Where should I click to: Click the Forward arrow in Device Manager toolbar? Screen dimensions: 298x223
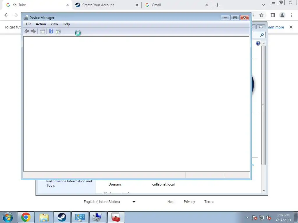pyautogui.click(x=33, y=31)
